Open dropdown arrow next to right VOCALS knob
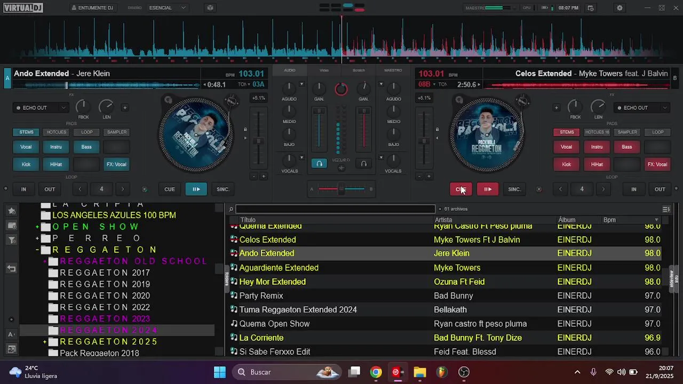Screen dimensions: 683x384 click(x=381, y=157)
